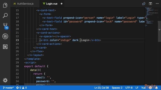Viewport: 161px width, 90px height.
Task: Open Source Control with 15 changes
Action: point(6,26)
